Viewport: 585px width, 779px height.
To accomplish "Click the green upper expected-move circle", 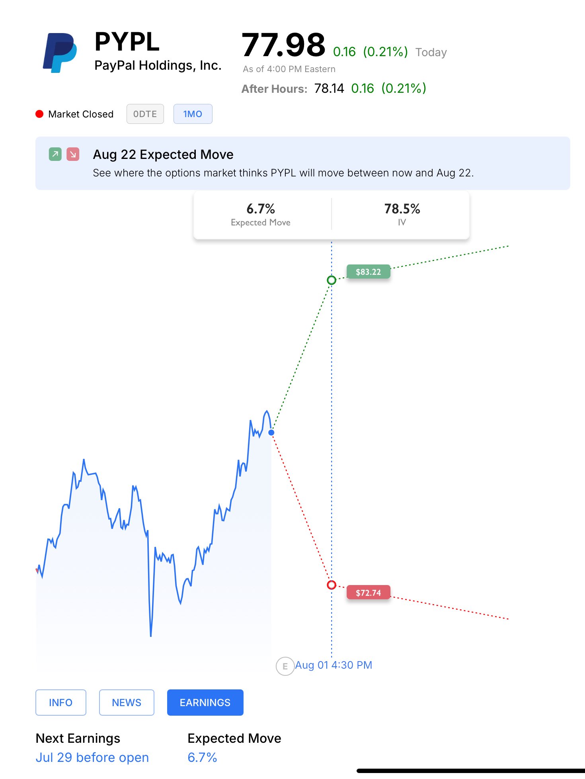I will pos(331,280).
